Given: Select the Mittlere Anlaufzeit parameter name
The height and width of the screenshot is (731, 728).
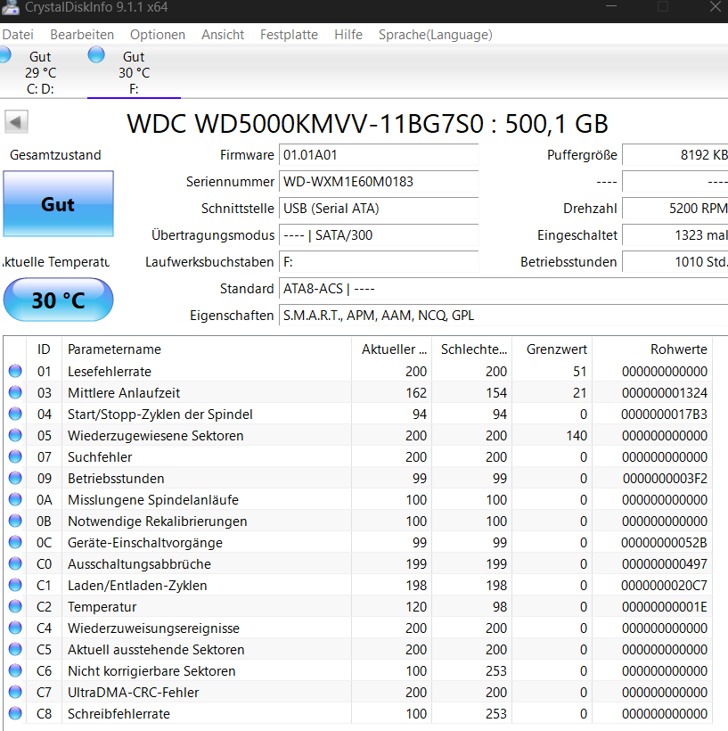Looking at the screenshot, I should point(124,393).
